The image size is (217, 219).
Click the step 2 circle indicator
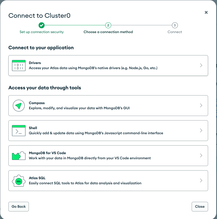108,25
